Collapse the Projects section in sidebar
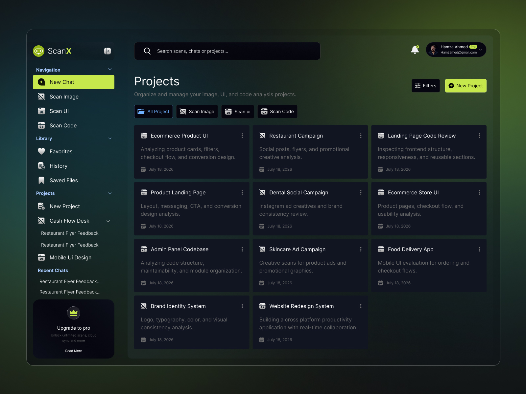The height and width of the screenshot is (394, 526). point(110,193)
